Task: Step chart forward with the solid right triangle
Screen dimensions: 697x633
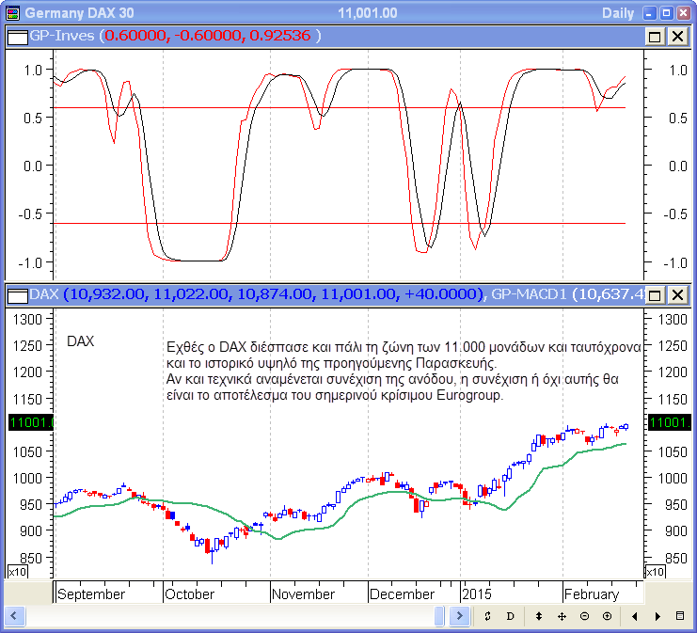Action: coord(657,616)
